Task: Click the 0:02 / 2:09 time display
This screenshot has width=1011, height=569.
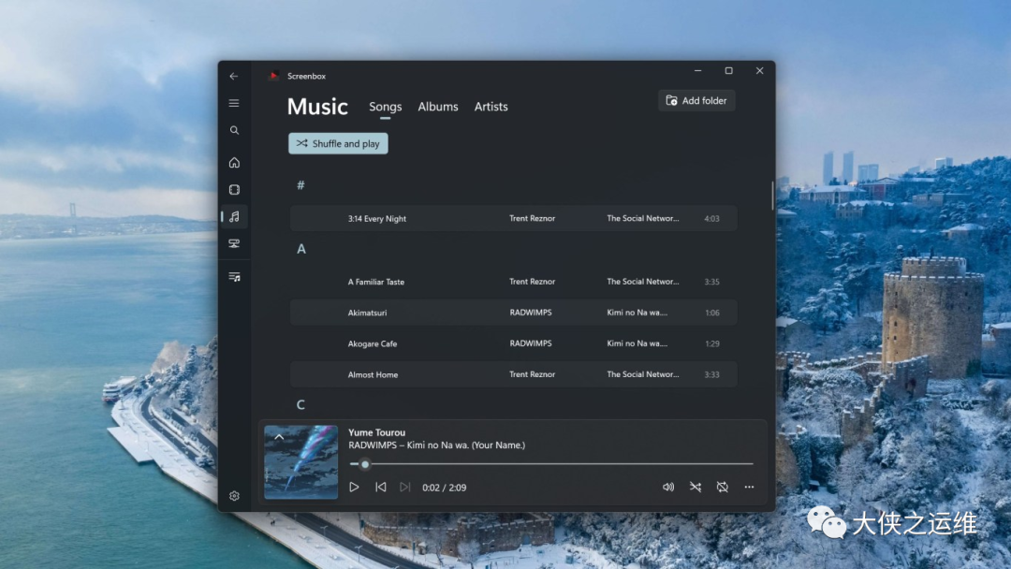Action: click(445, 488)
